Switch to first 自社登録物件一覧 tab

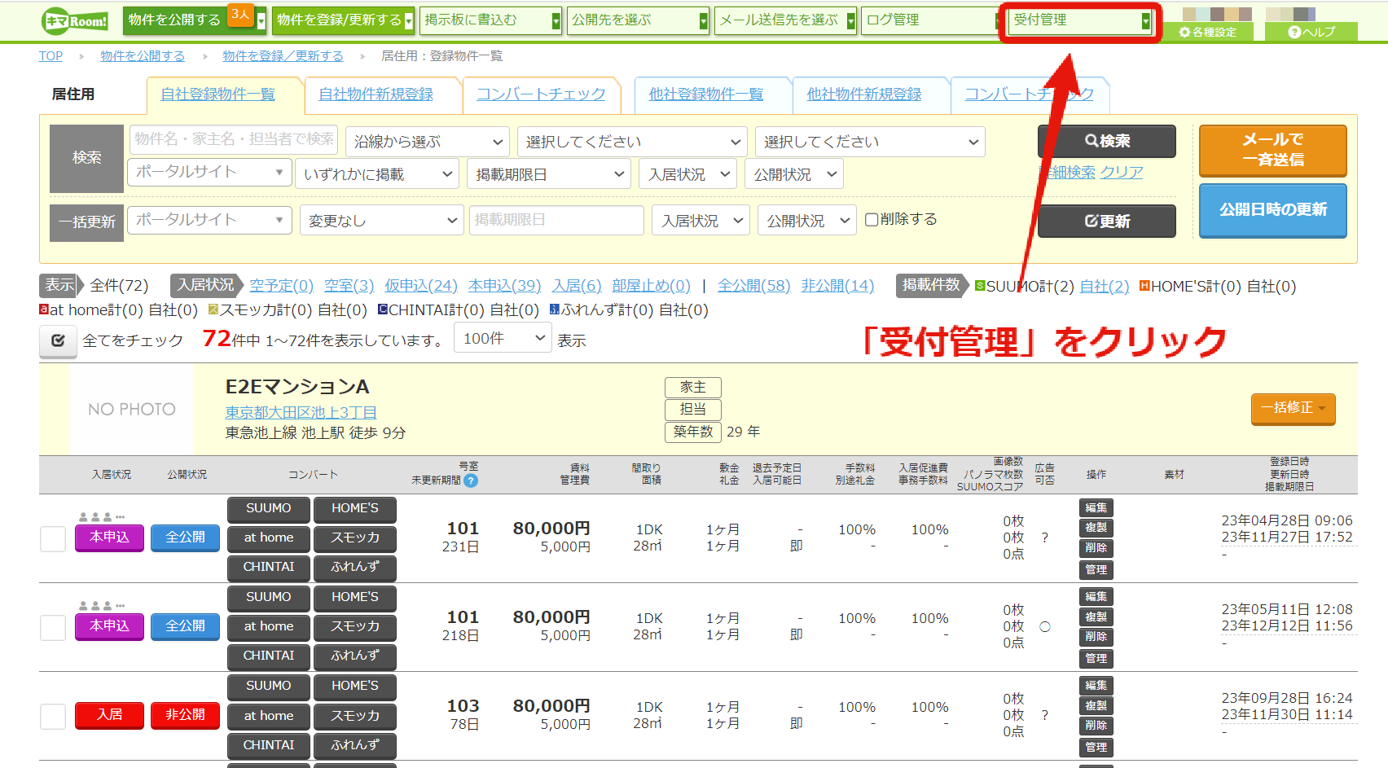(x=217, y=94)
